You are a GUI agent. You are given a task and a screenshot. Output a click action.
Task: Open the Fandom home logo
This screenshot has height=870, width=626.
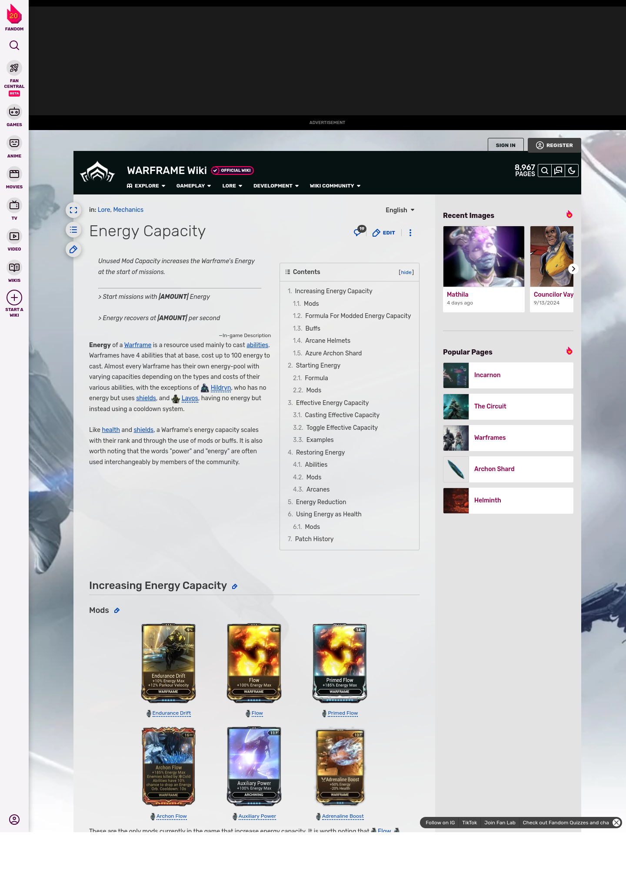pyautogui.click(x=14, y=17)
